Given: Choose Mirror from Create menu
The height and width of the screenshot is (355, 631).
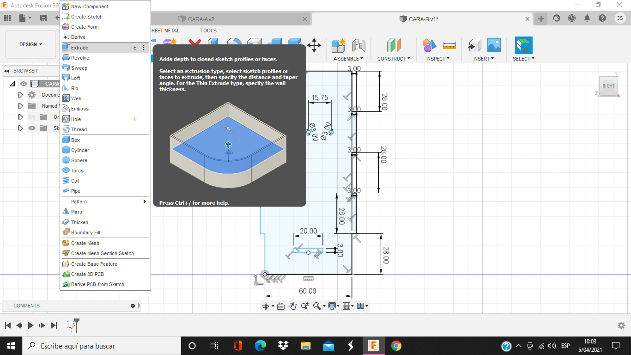Looking at the screenshot, I should pos(105,212).
